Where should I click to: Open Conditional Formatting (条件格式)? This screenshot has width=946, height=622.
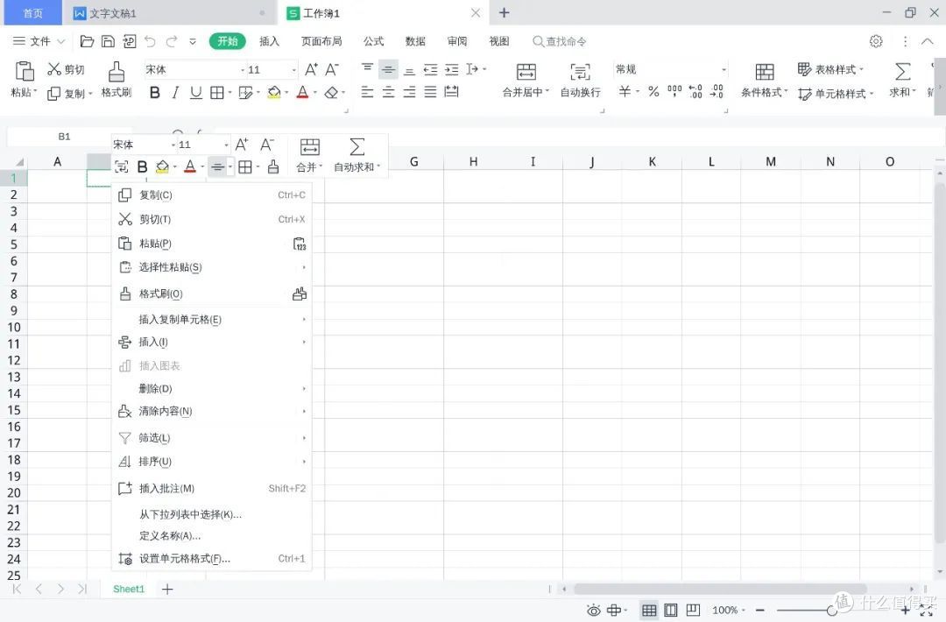(765, 80)
